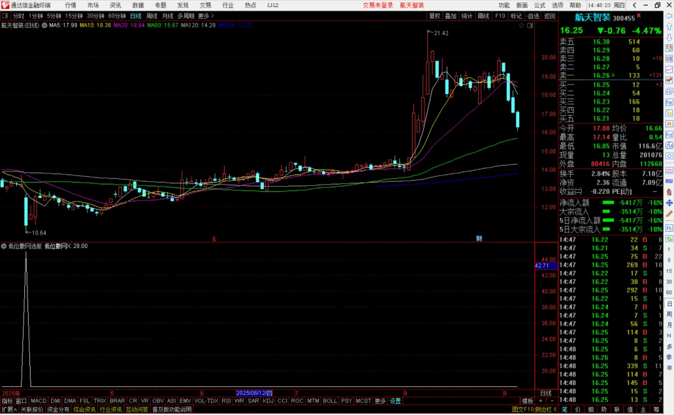Open the 公式 menu
The width and height of the screenshot is (674, 415).
click(x=540, y=5)
